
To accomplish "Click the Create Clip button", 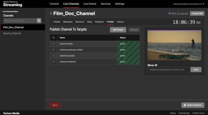I will click(197, 13).
